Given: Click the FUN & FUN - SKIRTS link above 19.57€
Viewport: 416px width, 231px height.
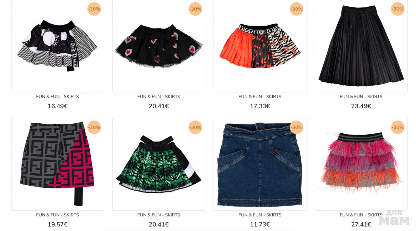Looking at the screenshot, I should (58, 215).
